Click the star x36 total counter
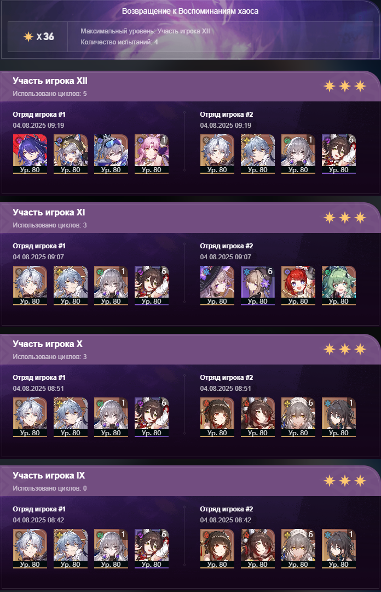This screenshot has height=592, width=381. 38,37
